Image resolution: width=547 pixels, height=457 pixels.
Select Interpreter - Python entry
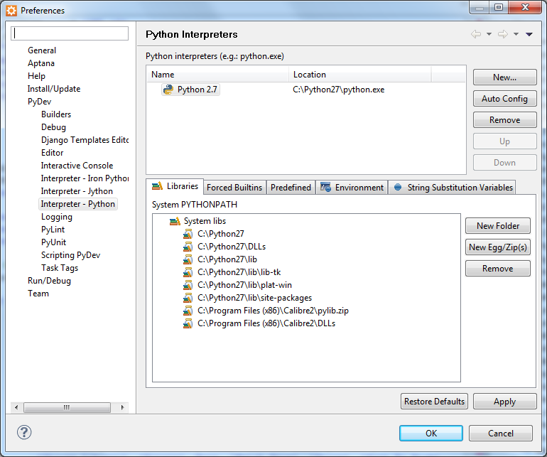(x=78, y=204)
